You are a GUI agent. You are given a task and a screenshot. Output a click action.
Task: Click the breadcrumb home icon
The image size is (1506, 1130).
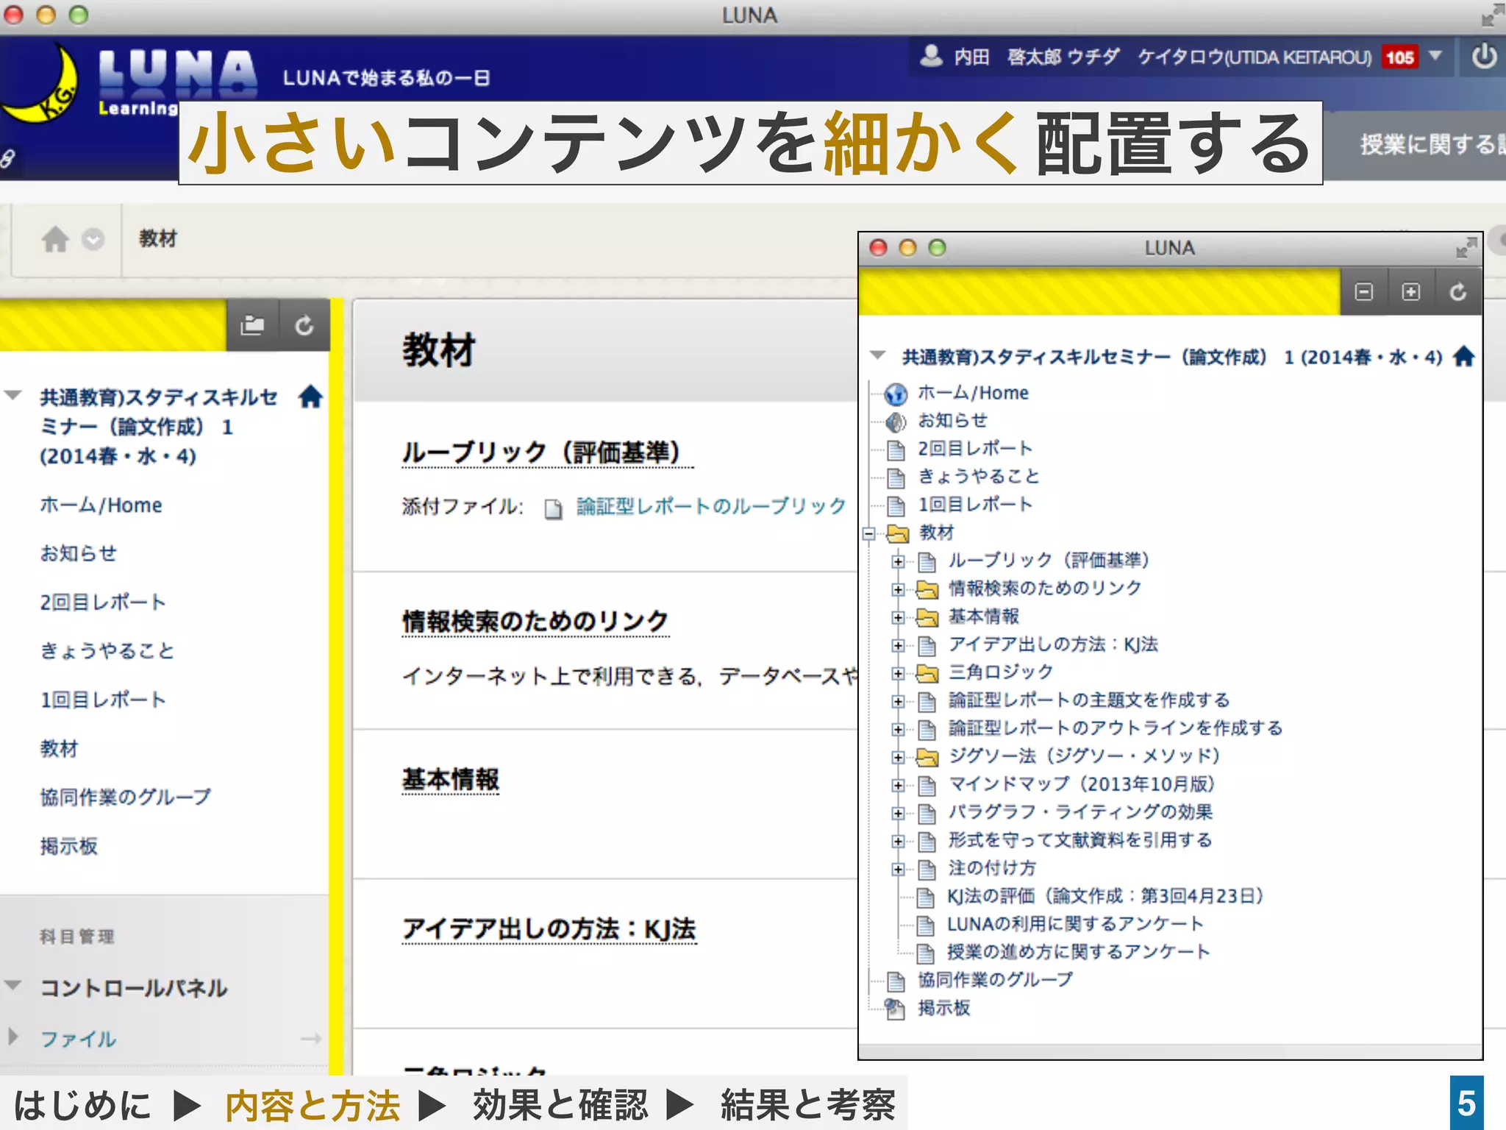pos(55,239)
